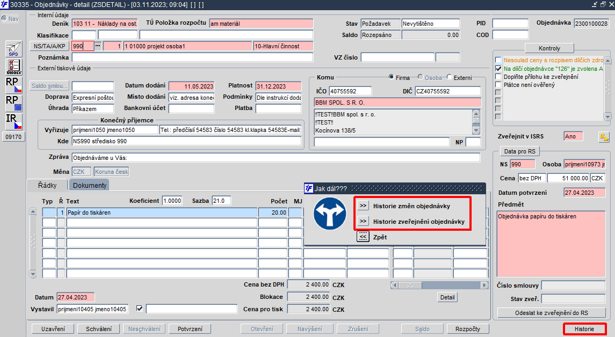Select the Osoba radio button

[421, 77]
